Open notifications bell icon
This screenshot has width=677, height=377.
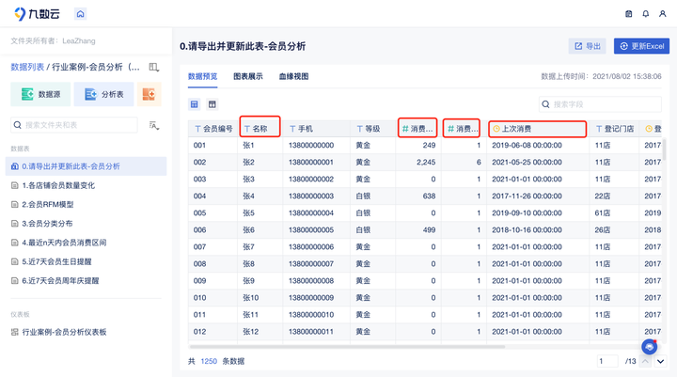645,14
